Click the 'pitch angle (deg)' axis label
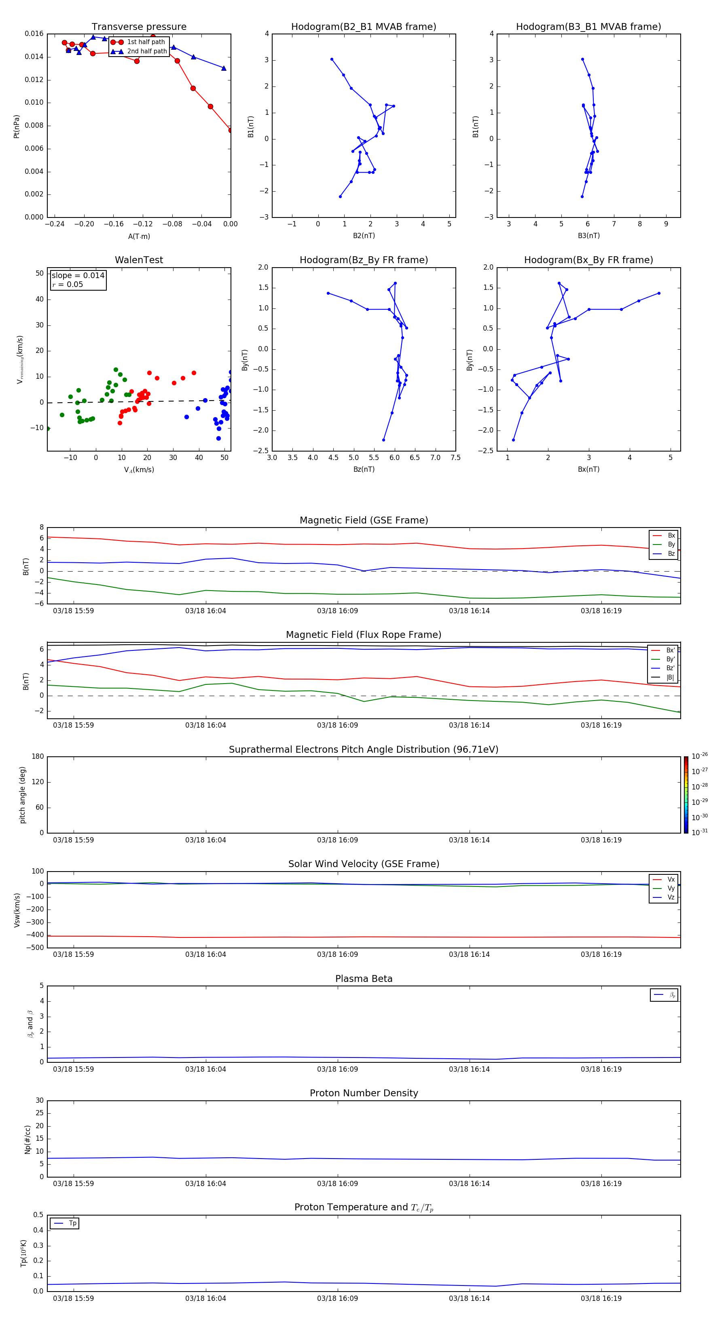728x1334 pixels. pos(22,795)
